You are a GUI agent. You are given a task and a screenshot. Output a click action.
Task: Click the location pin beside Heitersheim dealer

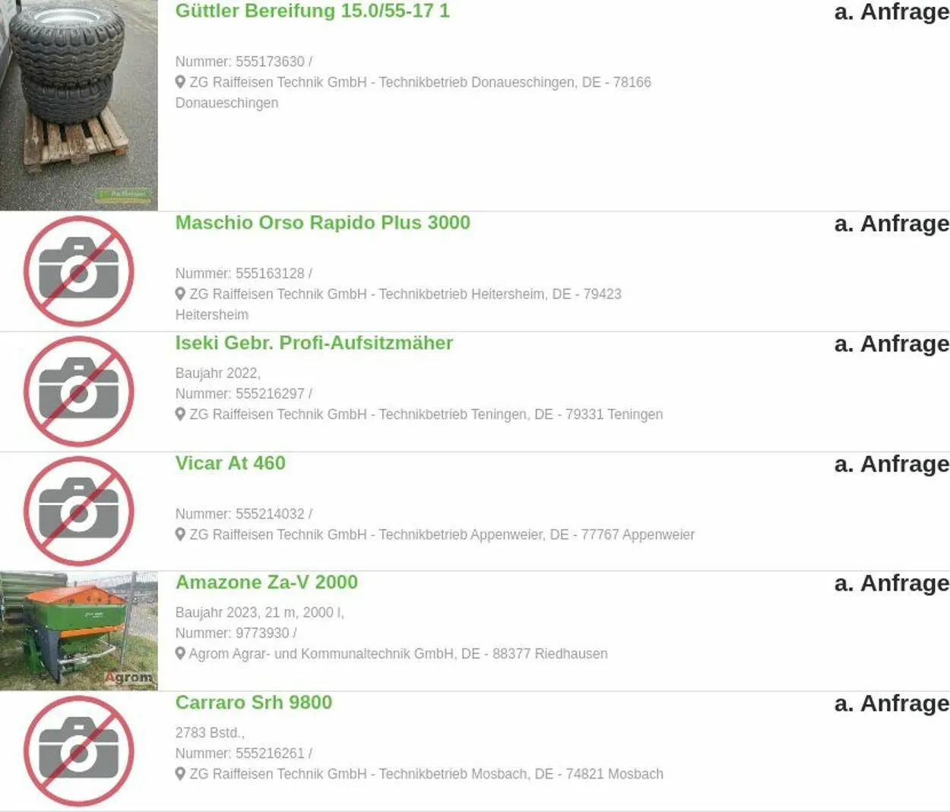click(x=180, y=294)
